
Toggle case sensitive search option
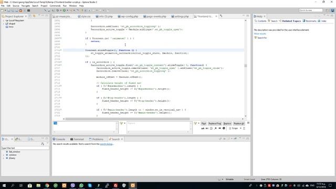pos(203,128)
